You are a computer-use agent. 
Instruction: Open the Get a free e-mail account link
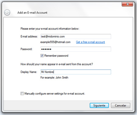point(90,42)
